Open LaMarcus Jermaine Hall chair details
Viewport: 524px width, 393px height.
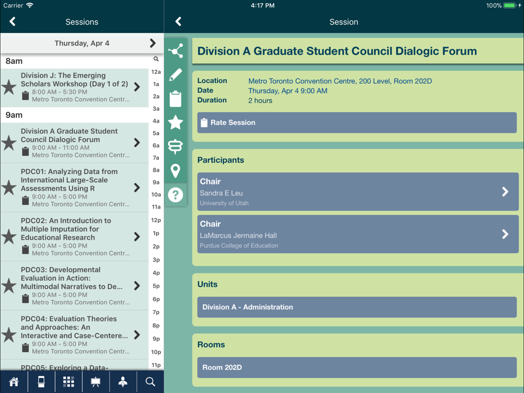[x=357, y=234]
